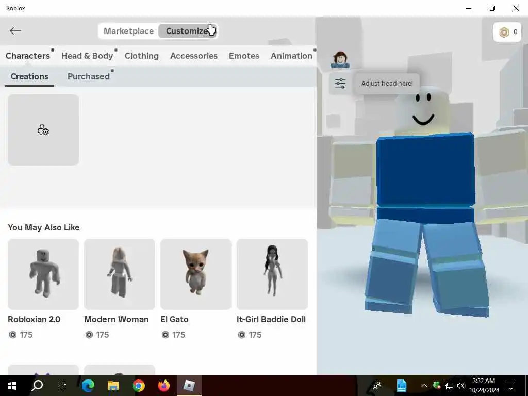Screen dimensions: 528x396
Task: Select Roblox app icon in taskbar
Action: [x=189, y=386]
